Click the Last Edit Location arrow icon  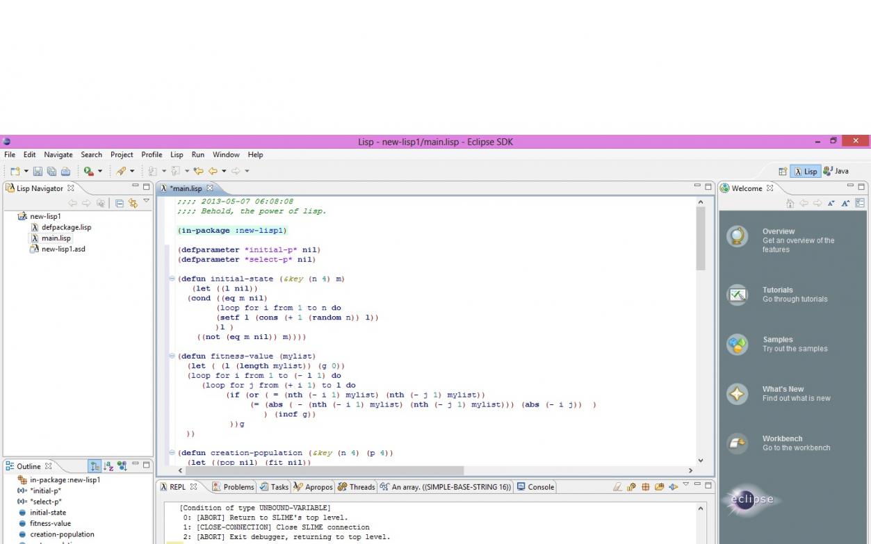click(199, 171)
